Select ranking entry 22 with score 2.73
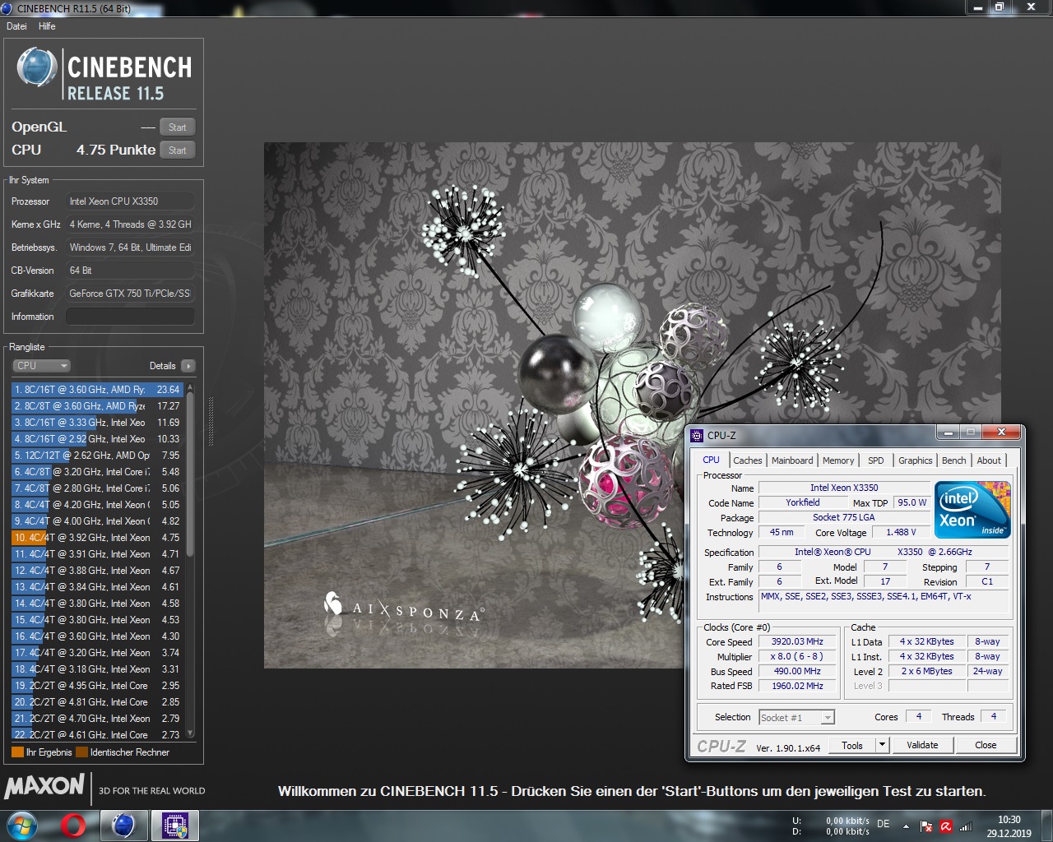Screen dimensions: 1053x842 [98, 735]
